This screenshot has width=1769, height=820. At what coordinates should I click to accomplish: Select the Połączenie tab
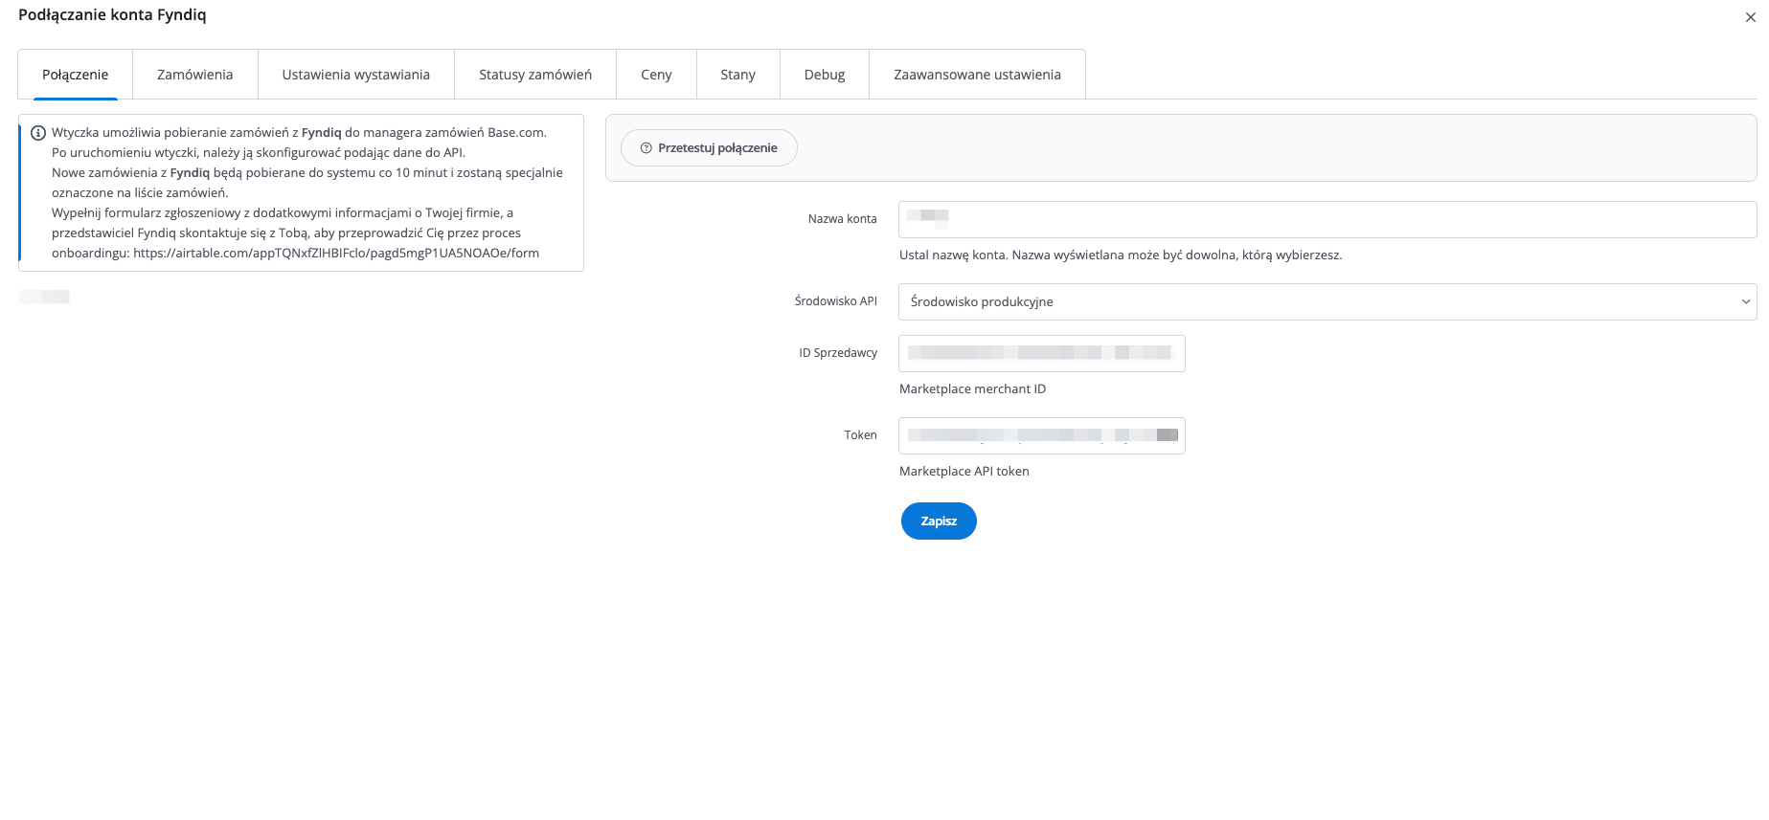tap(75, 75)
